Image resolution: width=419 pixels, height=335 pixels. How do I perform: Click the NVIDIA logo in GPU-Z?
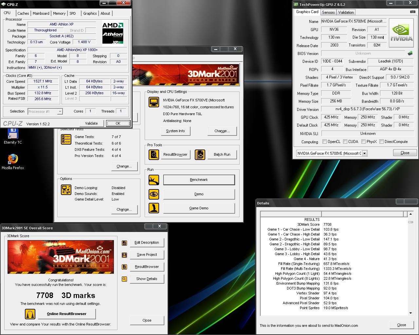tap(402, 33)
